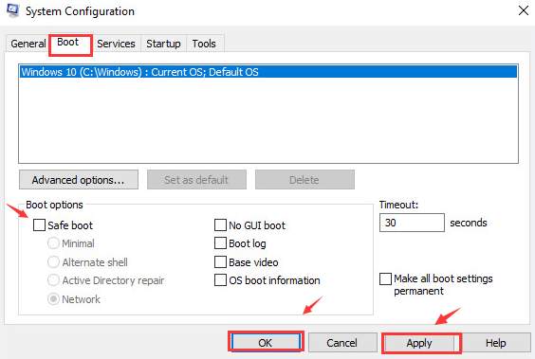Image resolution: width=535 pixels, height=359 pixels.
Task: Click into the Timeout seconds field
Action: [x=412, y=223]
